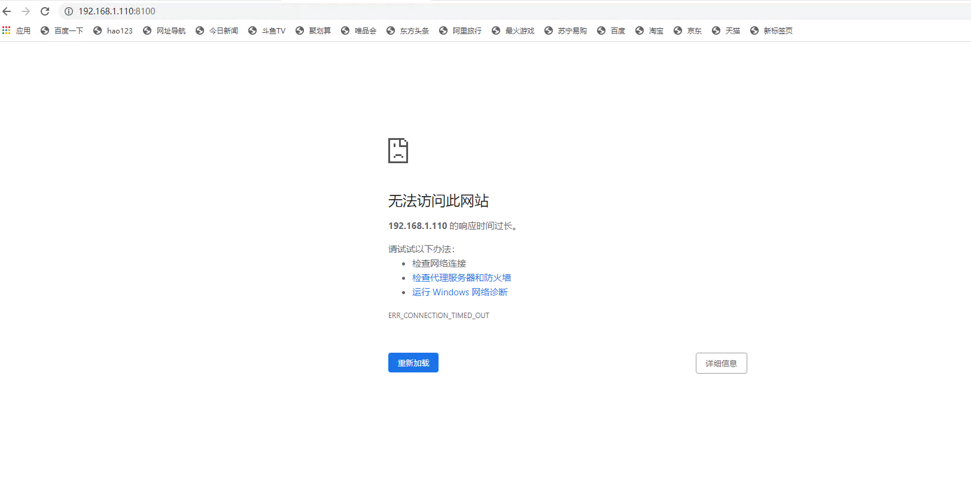Click the 检查网络连接 suggestion text
Screen dimensions: 971x486
pyautogui.click(x=439, y=263)
